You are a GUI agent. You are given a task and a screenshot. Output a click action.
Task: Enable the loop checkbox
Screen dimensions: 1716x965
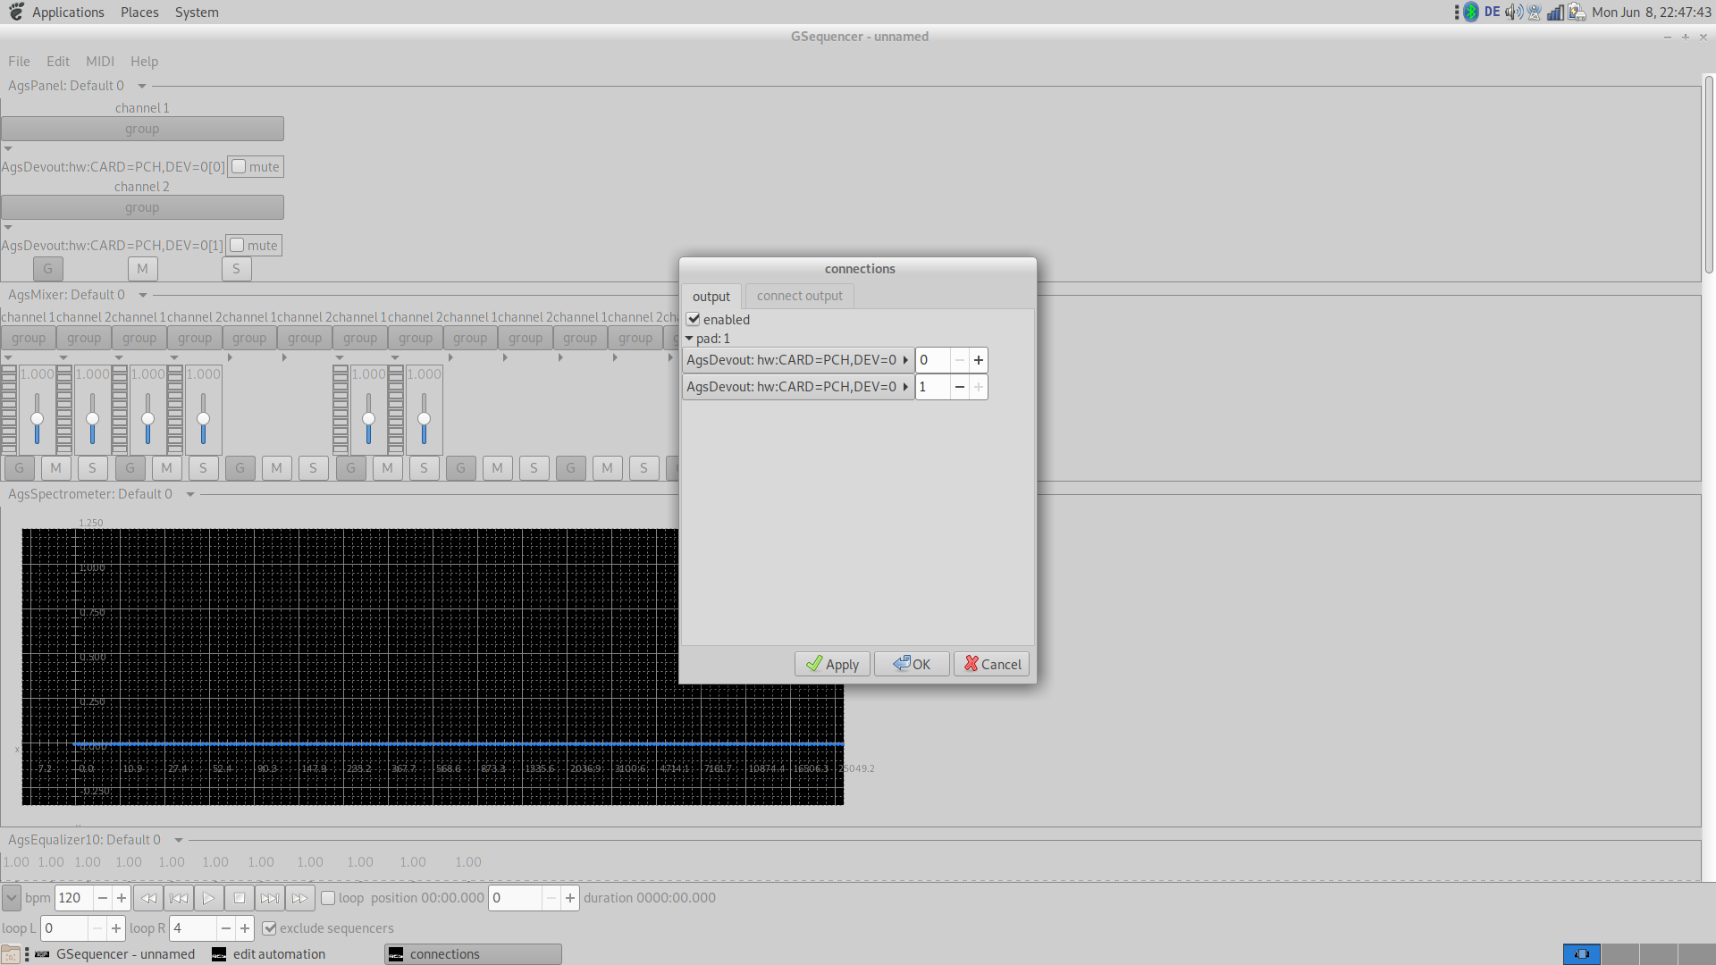pyautogui.click(x=328, y=898)
